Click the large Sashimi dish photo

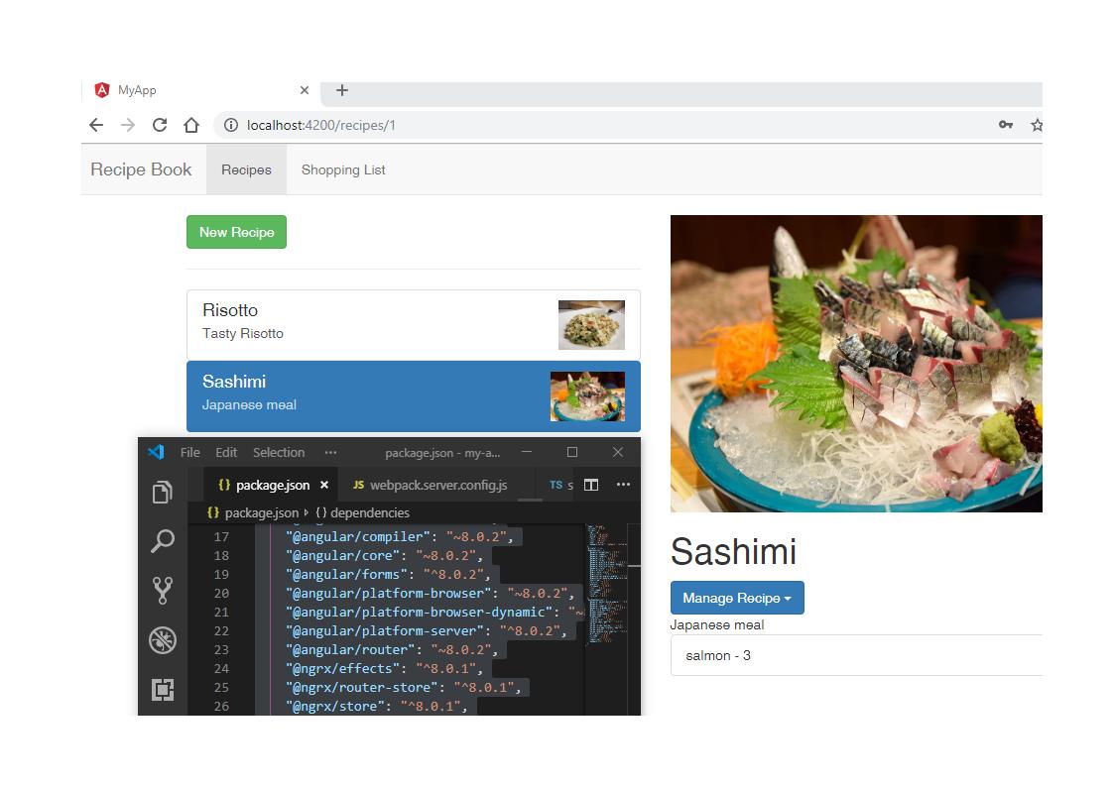click(x=856, y=363)
